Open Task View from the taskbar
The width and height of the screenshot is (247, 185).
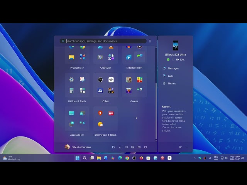pos(92,158)
